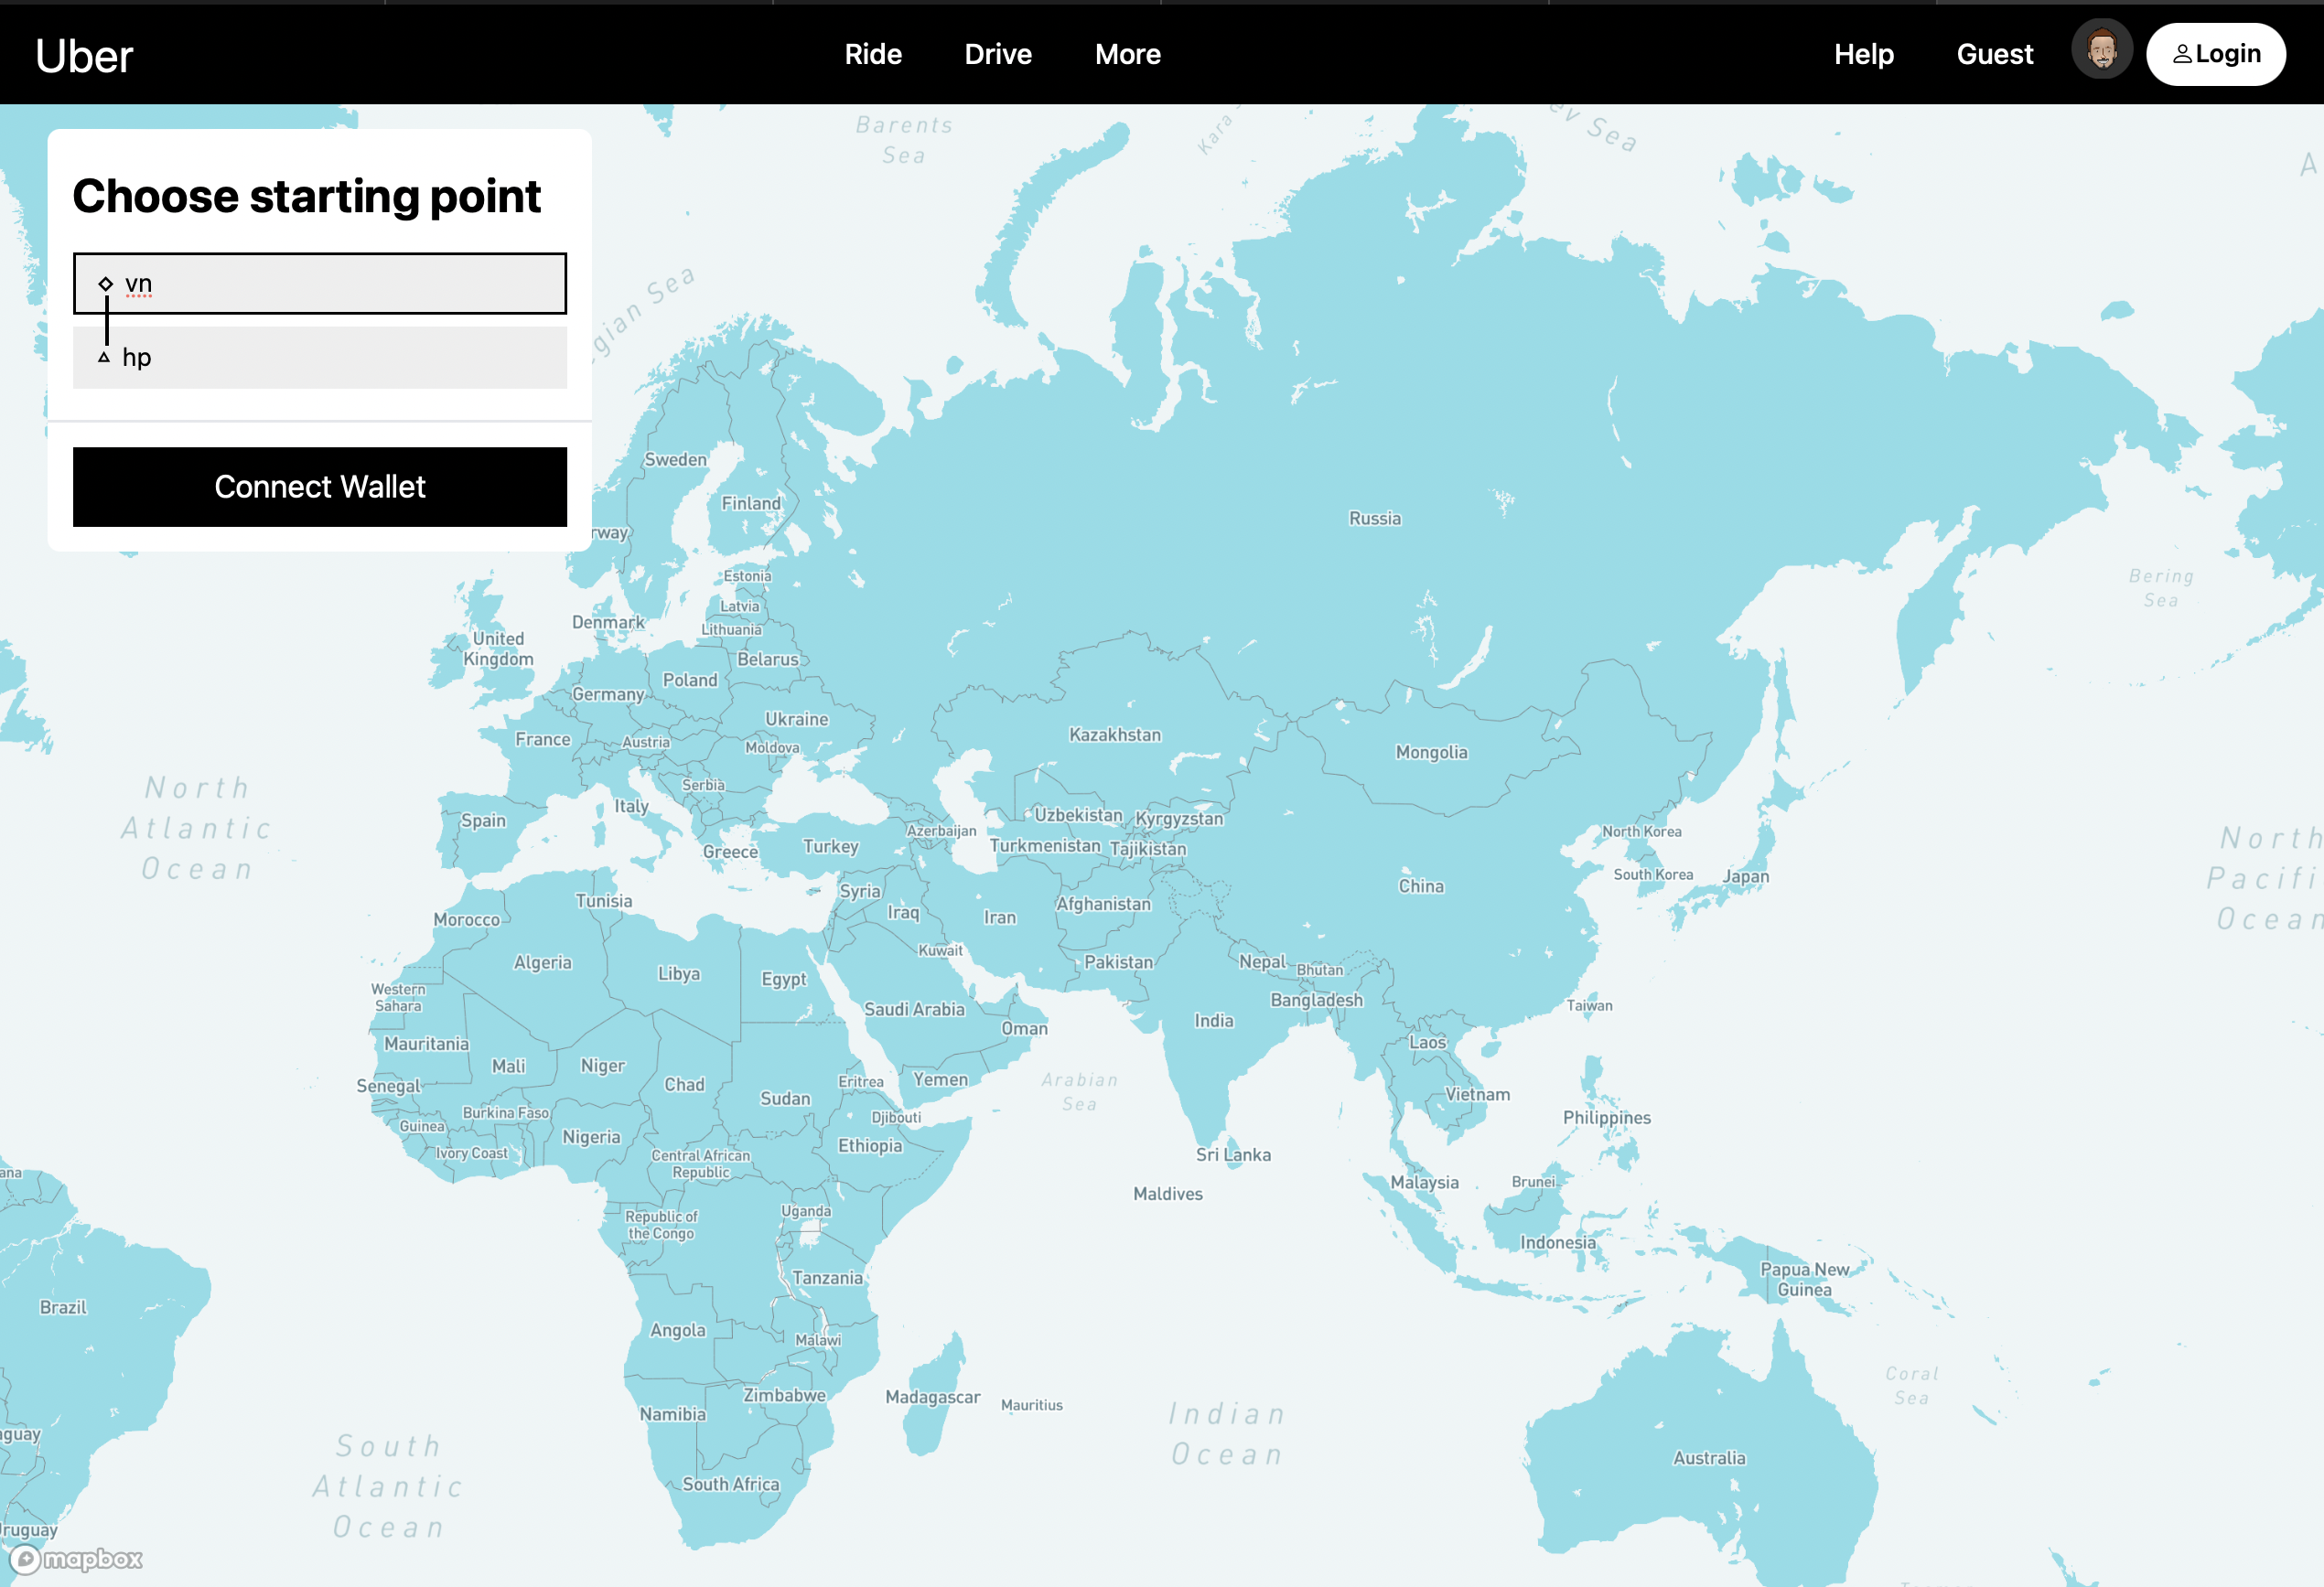Click the Poland label on map

pos(690,680)
